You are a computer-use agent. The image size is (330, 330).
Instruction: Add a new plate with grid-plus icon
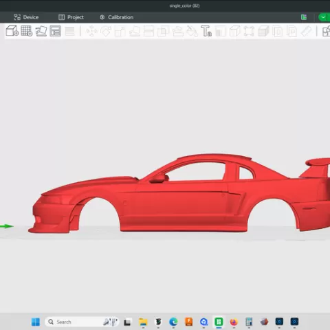tap(27, 31)
